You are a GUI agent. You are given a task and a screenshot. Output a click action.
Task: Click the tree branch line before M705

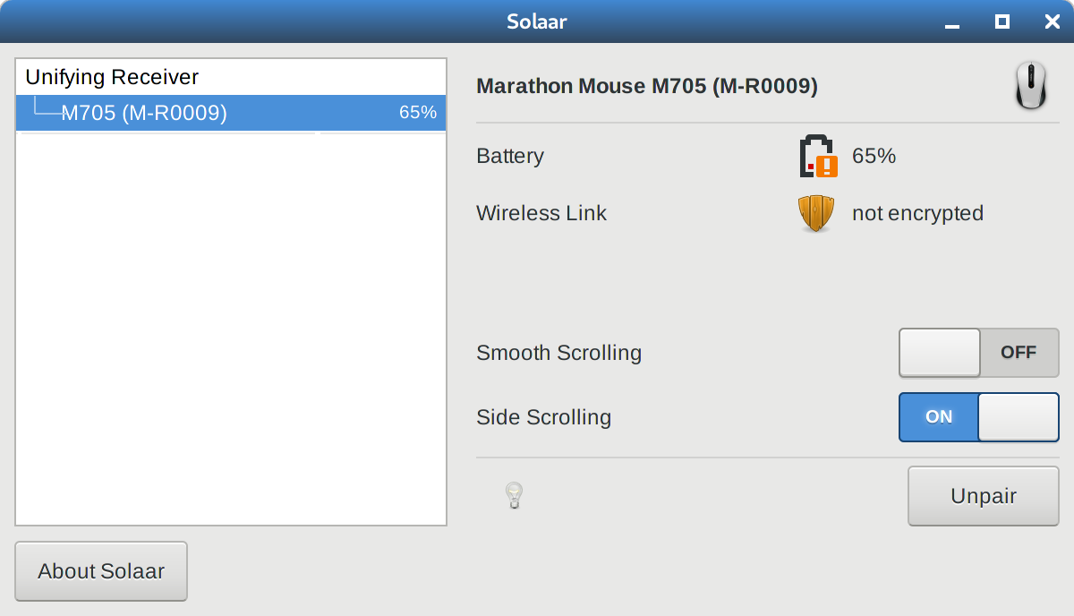click(x=47, y=107)
